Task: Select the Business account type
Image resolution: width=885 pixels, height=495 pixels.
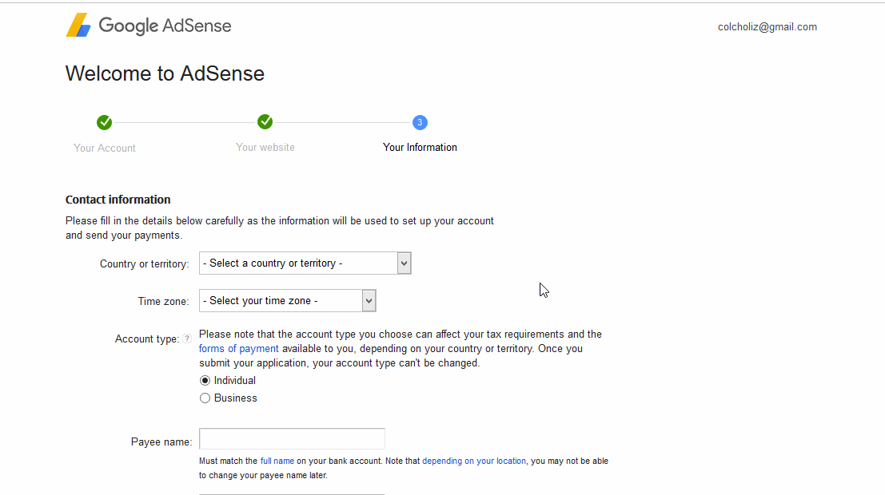Action: (205, 398)
